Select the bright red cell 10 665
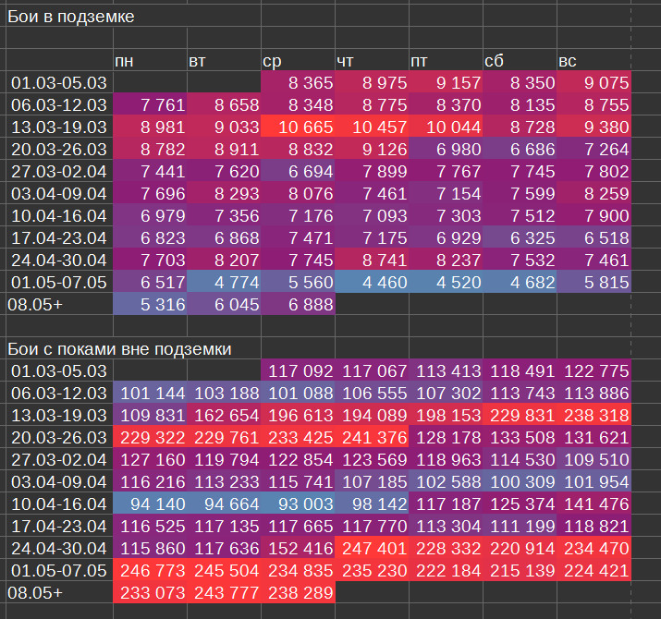The height and width of the screenshot is (619, 661). pos(298,127)
